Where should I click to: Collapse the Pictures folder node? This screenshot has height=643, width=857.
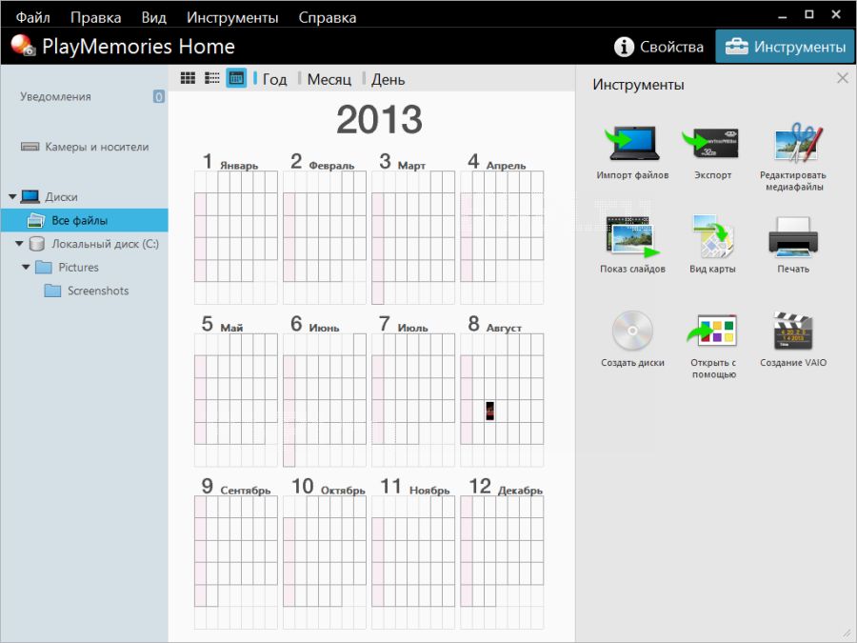point(26,268)
